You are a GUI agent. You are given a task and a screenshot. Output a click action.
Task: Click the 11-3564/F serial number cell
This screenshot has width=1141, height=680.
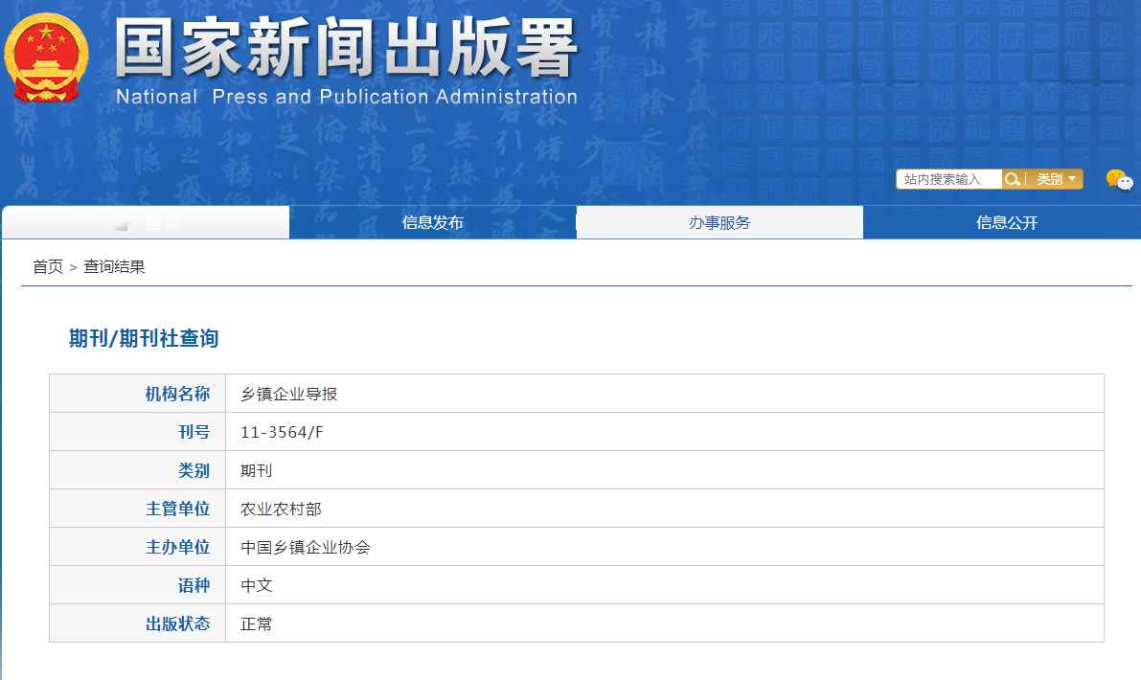(x=282, y=432)
